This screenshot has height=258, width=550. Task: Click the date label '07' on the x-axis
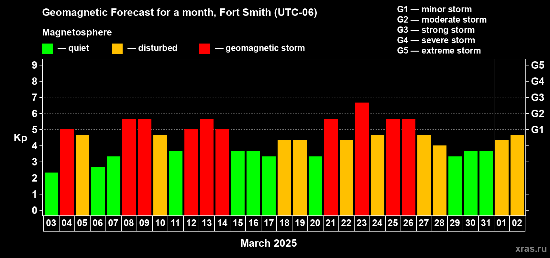pyautogui.click(x=113, y=223)
